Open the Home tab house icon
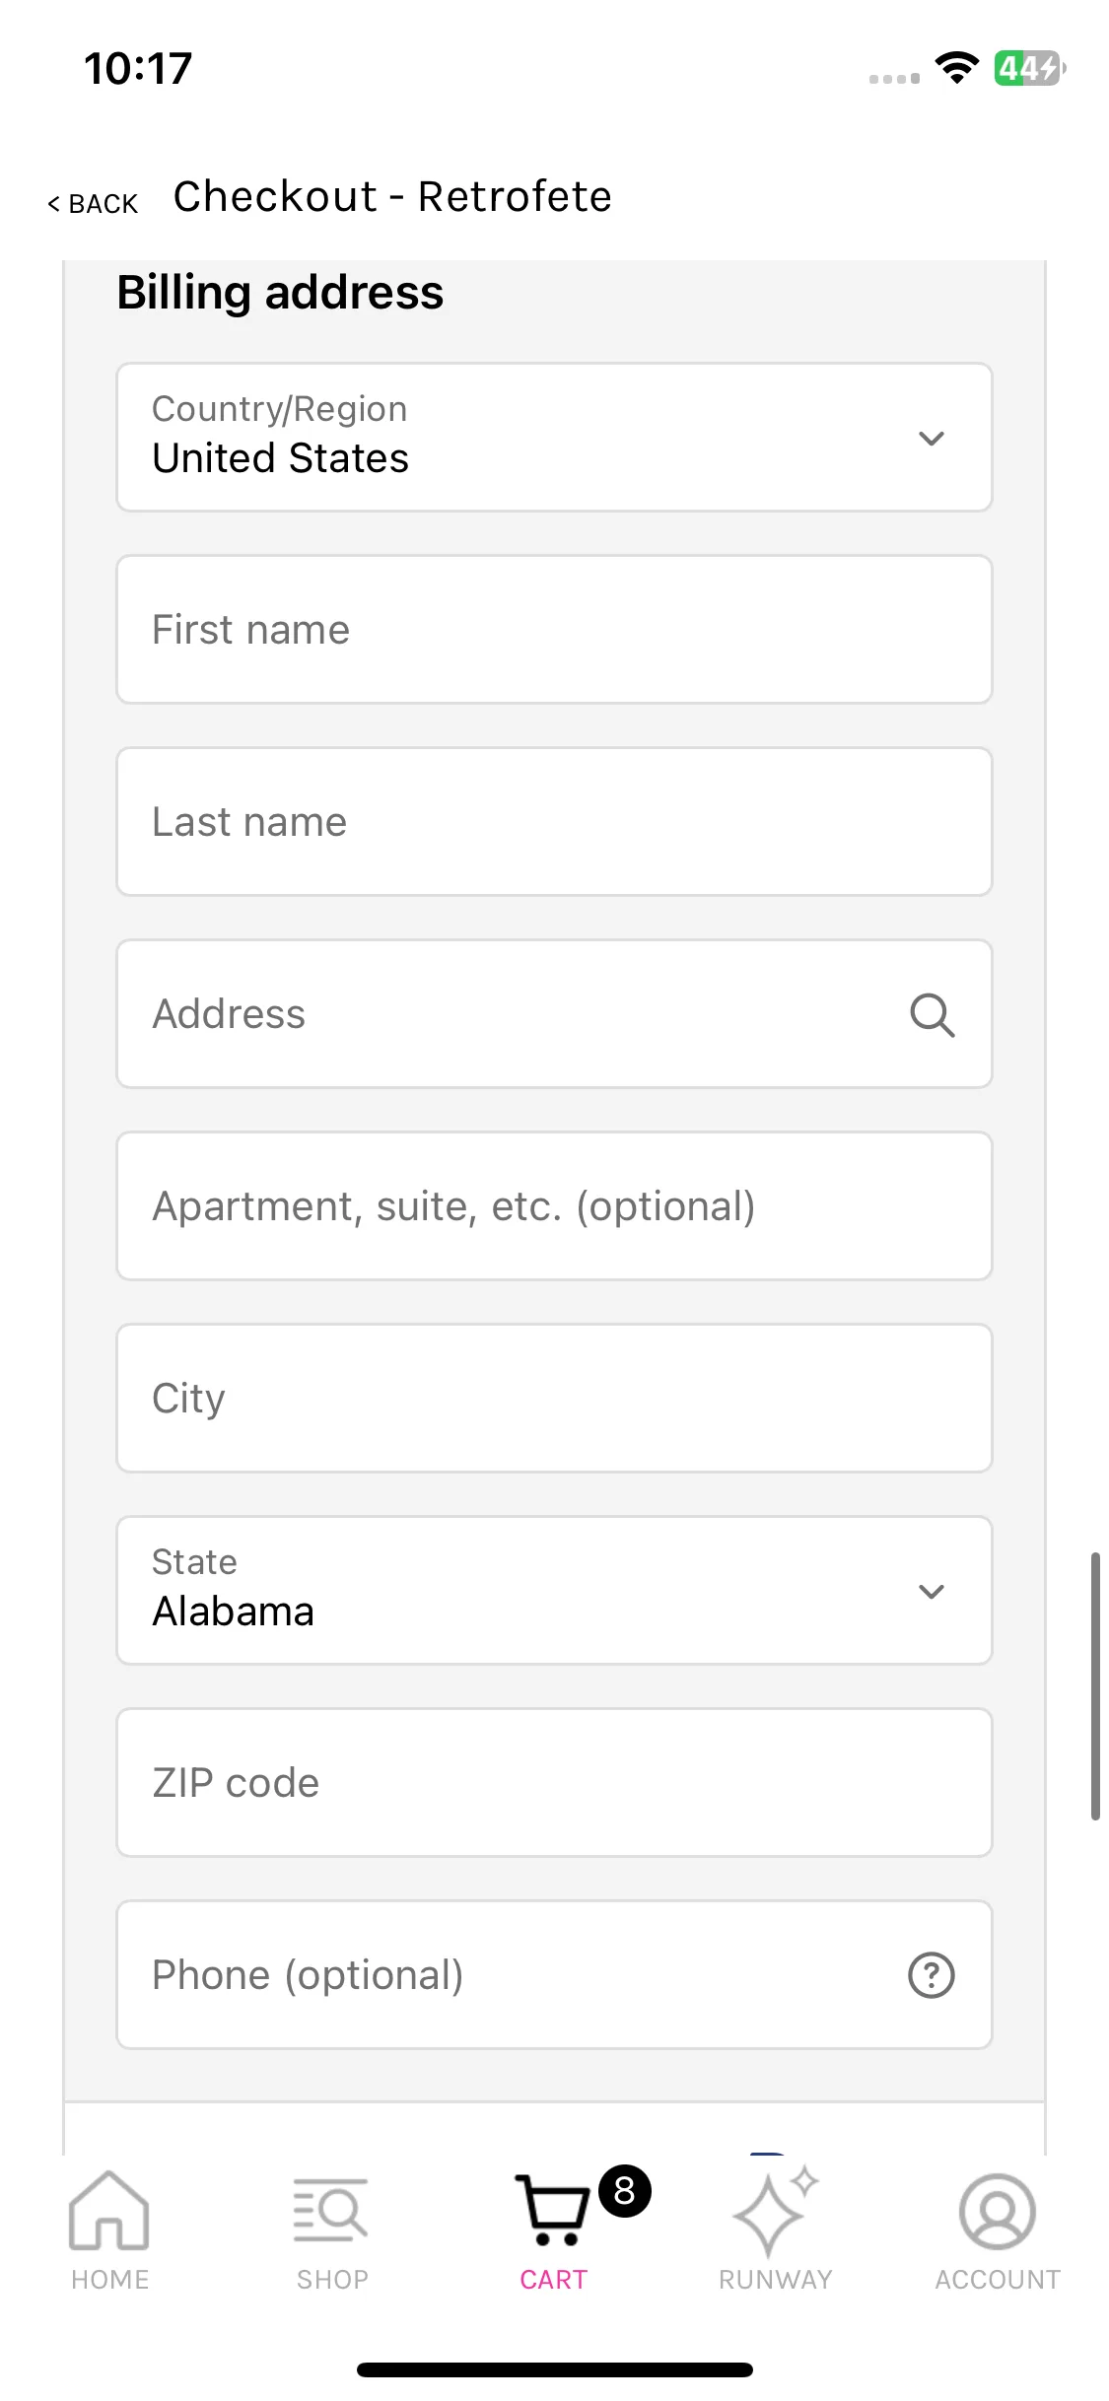Viewport: 1109px width, 2401px height. tap(109, 2211)
